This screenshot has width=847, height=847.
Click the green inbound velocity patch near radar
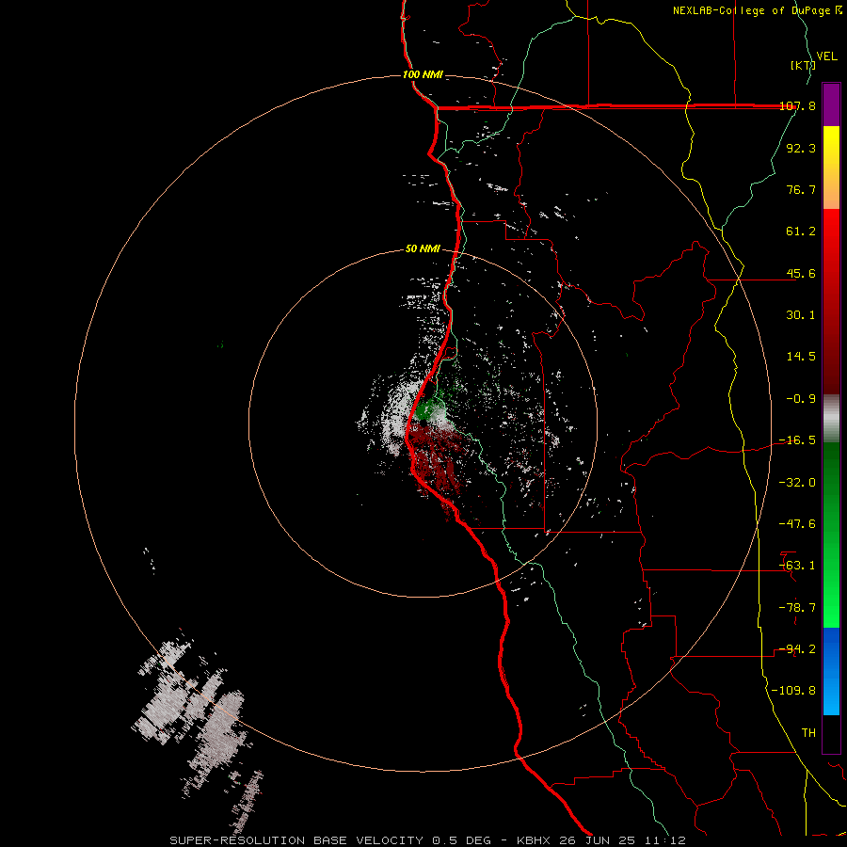tap(428, 408)
